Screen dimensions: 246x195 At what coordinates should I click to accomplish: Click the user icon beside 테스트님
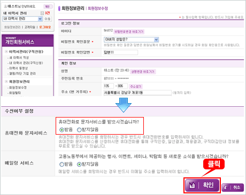point(5,6)
